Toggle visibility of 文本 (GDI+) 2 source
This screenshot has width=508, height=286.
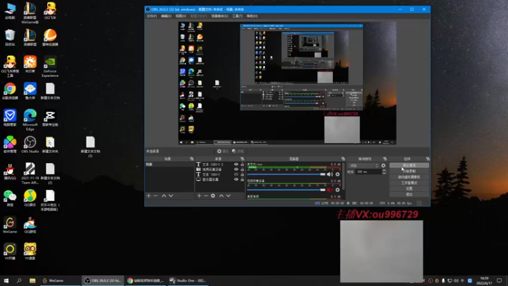(236, 165)
